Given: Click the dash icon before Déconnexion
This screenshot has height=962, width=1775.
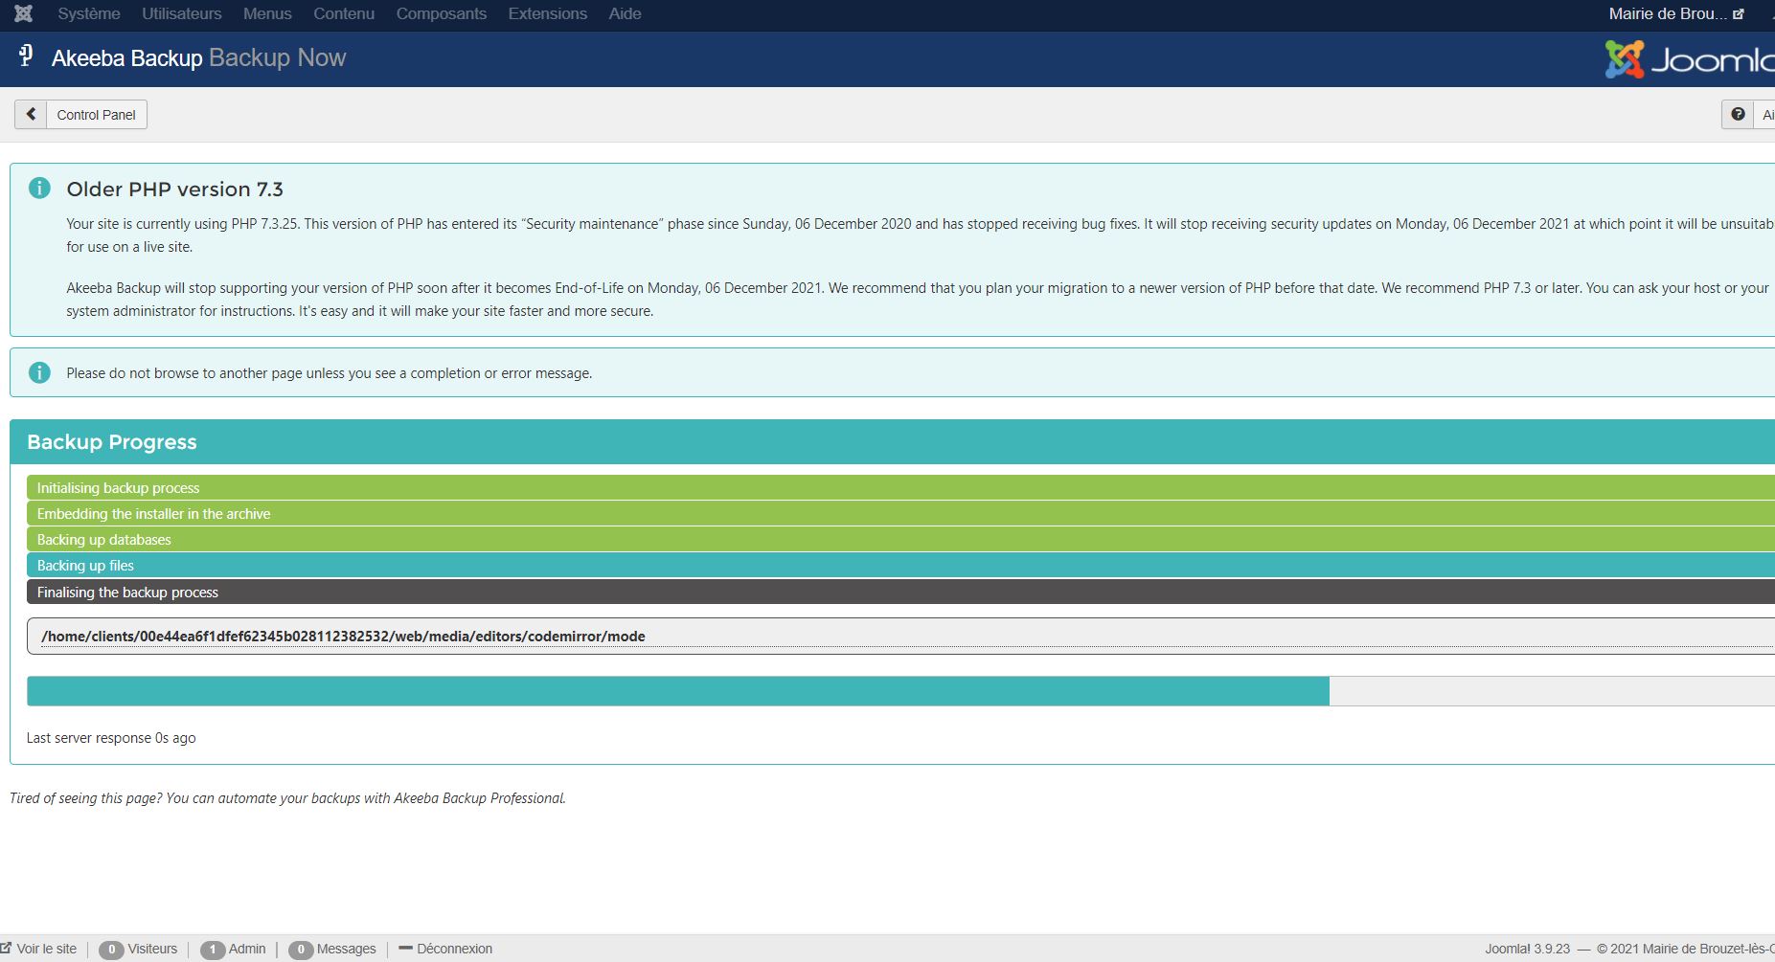Looking at the screenshot, I should [x=405, y=949].
